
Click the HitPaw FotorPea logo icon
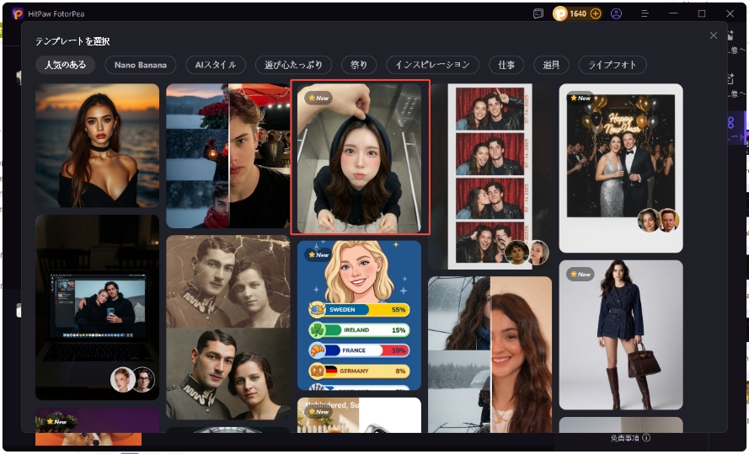tap(17, 13)
